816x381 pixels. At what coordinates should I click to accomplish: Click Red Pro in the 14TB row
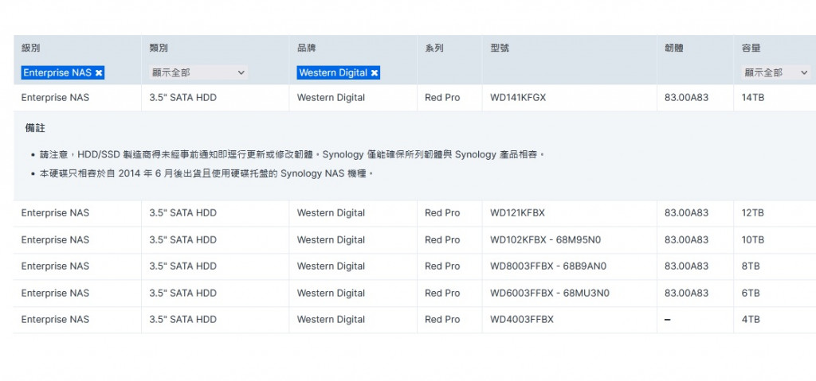pos(442,97)
